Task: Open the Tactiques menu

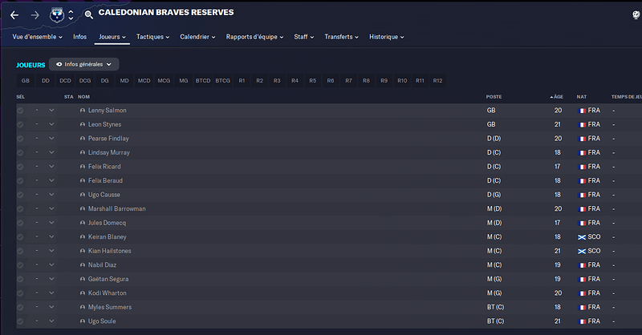Action: (x=152, y=37)
